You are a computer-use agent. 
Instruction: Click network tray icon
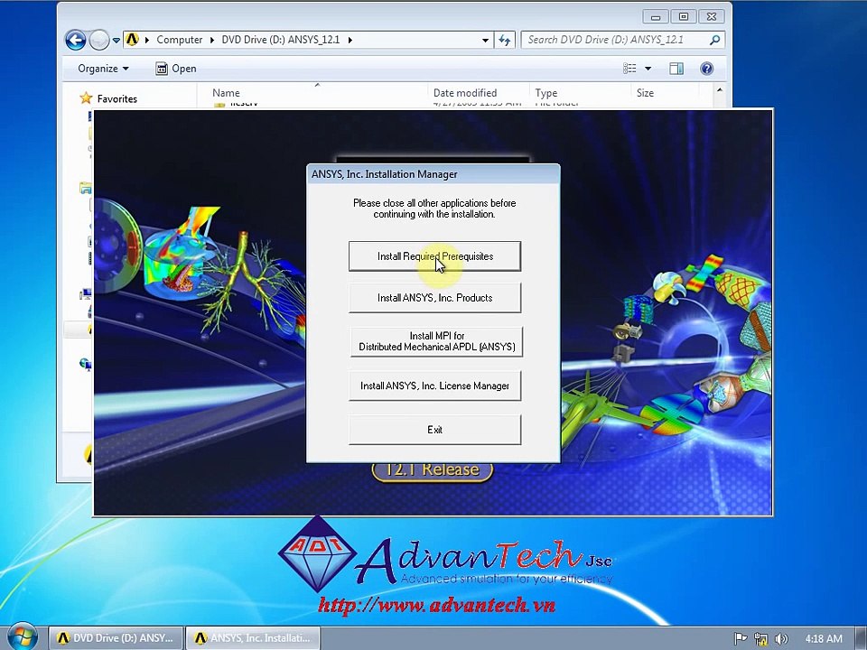(760, 639)
